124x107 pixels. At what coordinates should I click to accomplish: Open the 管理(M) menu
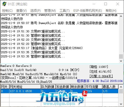[50, 11]
